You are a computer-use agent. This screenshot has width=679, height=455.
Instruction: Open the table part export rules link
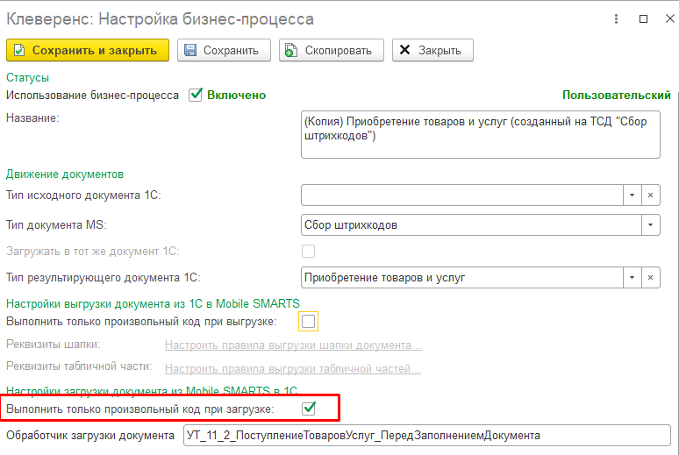point(293,368)
